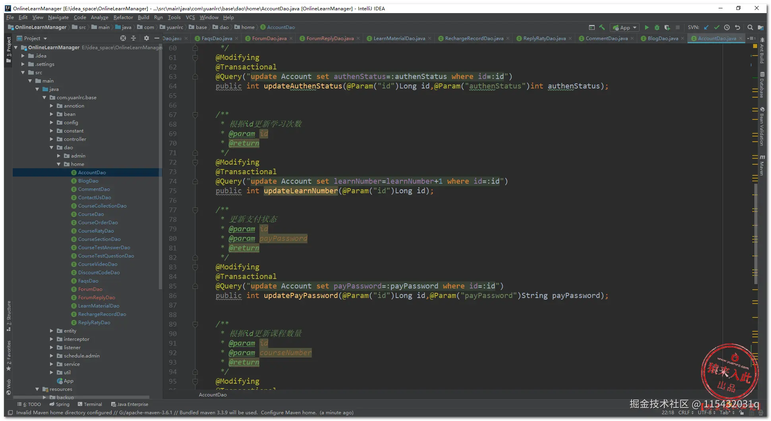The image size is (771, 421).
Task: Click SVN update project arrow icon
Action: coord(706,27)
